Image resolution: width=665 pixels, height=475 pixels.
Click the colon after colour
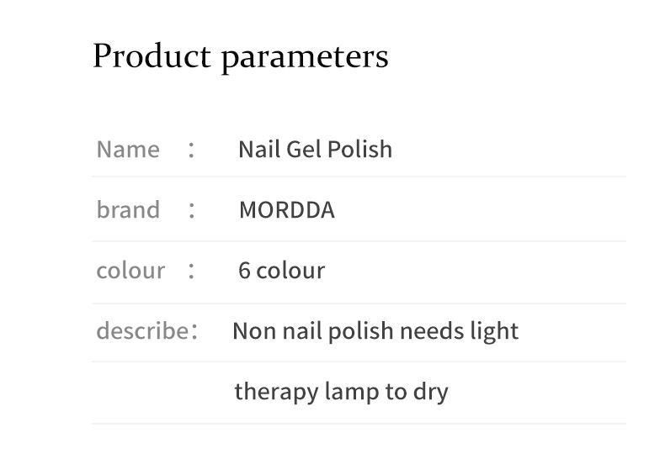191,271
